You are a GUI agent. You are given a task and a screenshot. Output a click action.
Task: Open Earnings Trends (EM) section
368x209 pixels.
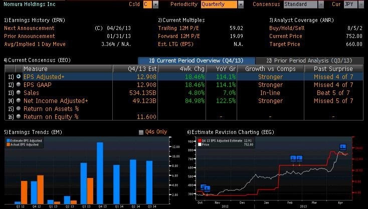[33, 132]
